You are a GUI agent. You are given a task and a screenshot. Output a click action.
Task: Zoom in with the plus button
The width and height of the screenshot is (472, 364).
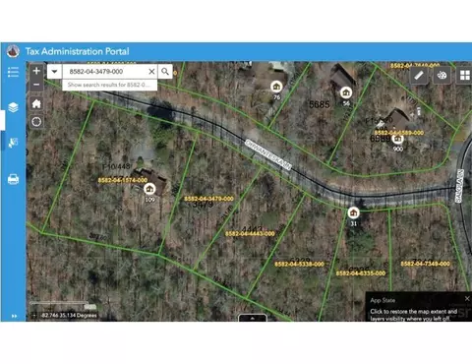[36, 71]
